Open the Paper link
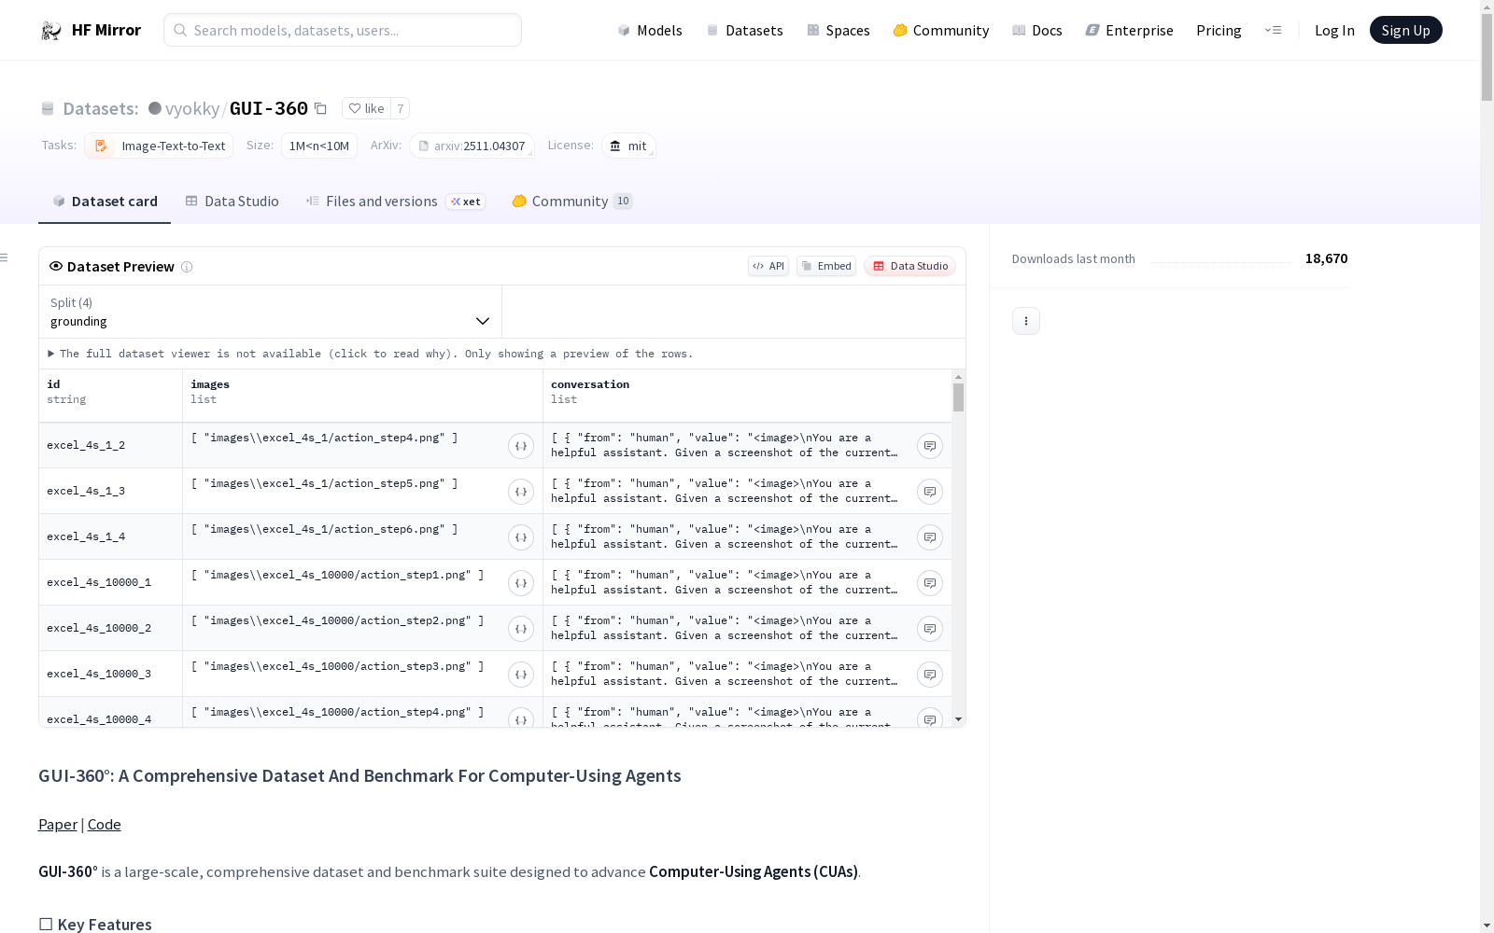Image resolution: width=1494 pixels, height=933 pixels. [58, 824]
